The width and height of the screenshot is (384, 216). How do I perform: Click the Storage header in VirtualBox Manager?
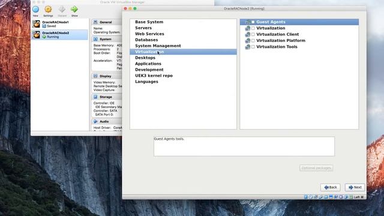[x=106, y=97]
